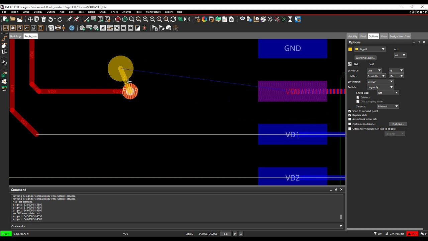Switch to the Visibility panel tab
Screen dimensions: 428x241
pyautogui.click(x=352, y=36)
